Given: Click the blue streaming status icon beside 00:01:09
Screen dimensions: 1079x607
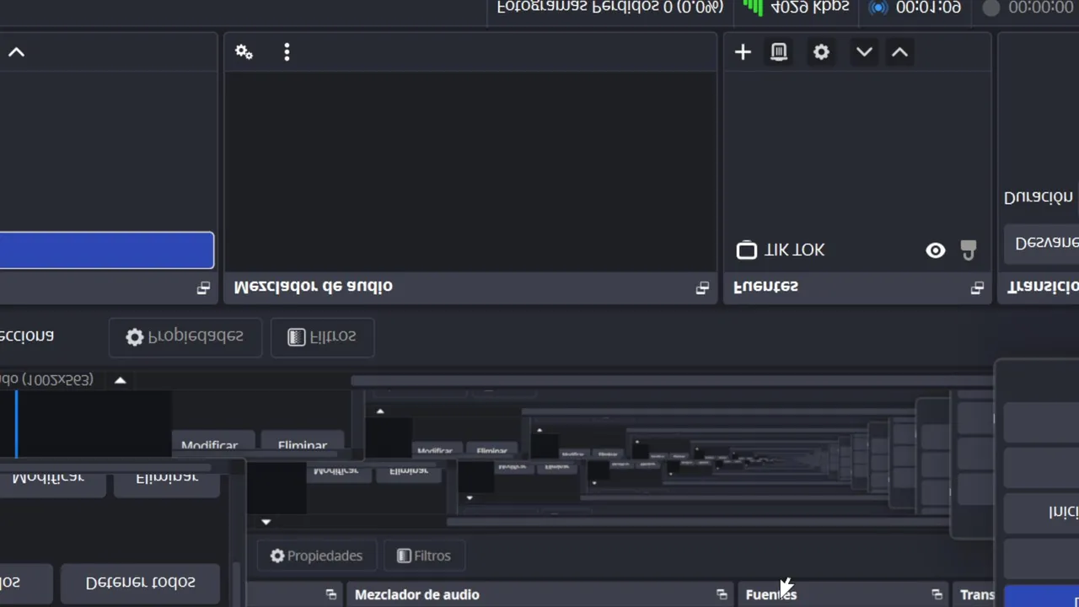Looking at the screenshot, I should [878, 8].
